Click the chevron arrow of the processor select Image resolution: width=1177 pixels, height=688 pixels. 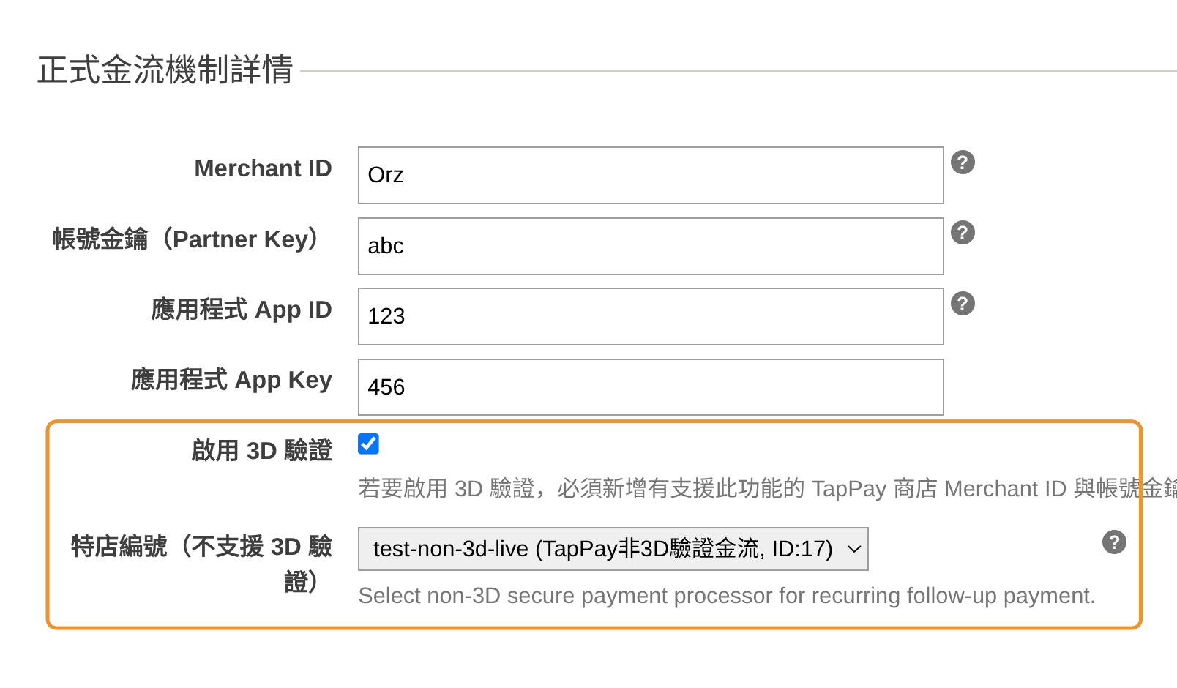853,549
